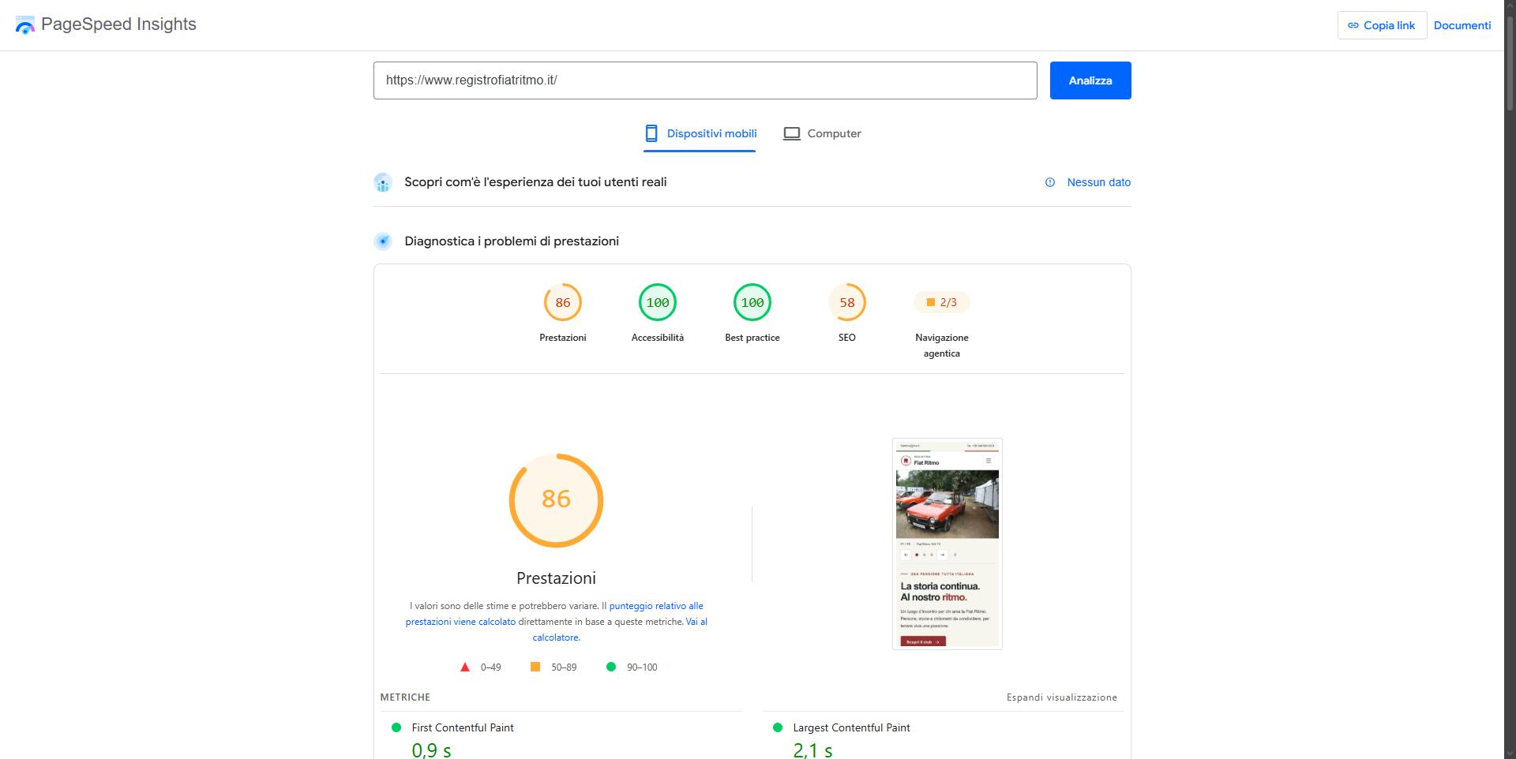Click the orange square 50–89 legend
The height and width of the screenshot is (759, 1516).
click(x=553, y=667)
